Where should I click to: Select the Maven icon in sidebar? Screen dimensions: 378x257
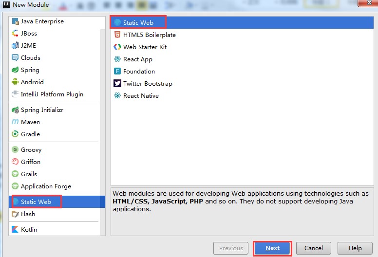pos(15,122)
